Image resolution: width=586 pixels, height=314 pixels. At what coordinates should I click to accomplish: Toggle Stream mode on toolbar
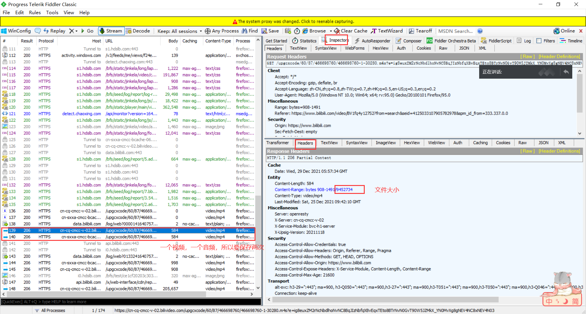click(111, 31)
